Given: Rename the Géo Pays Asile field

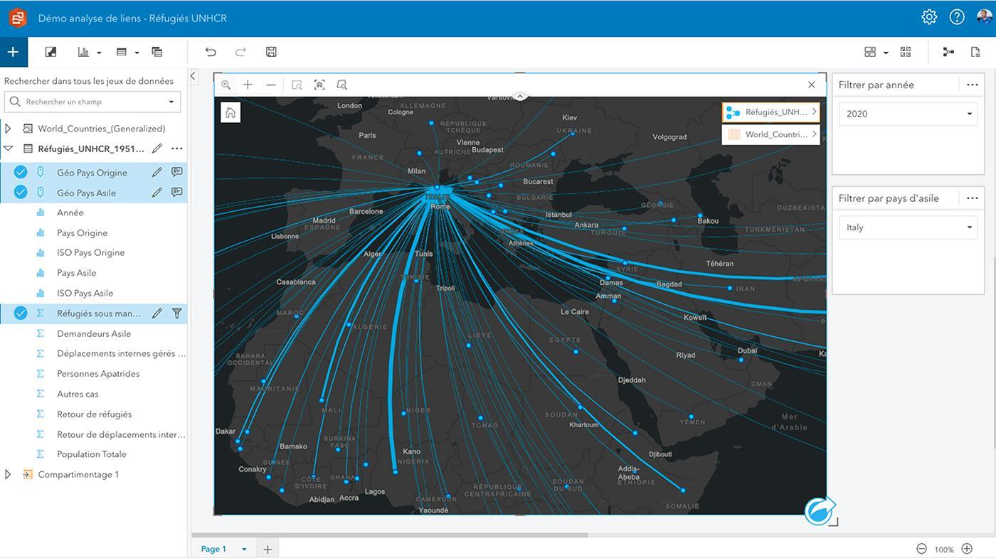Looking at the screenshot, I should coord(157,192).
